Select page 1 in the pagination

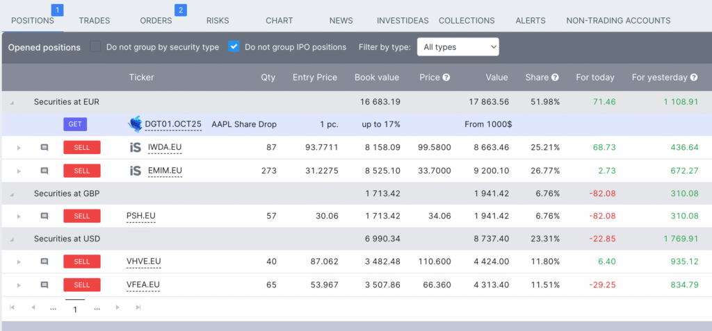75,309
